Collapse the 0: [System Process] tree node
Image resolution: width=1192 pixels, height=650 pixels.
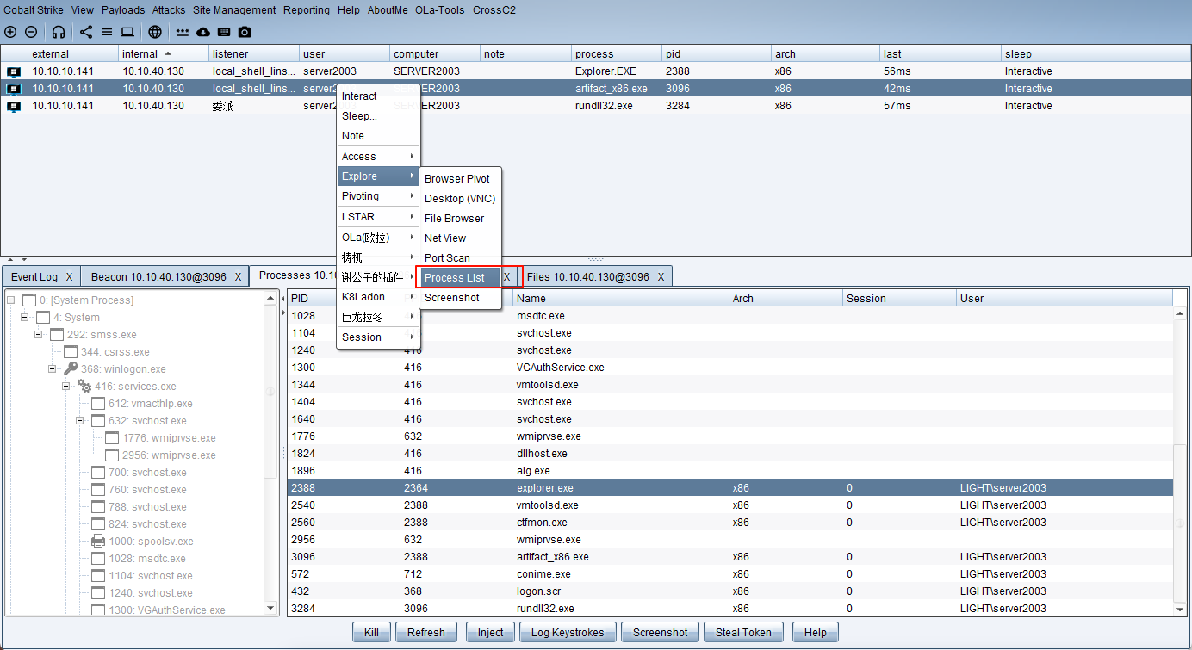pos(11,300)
